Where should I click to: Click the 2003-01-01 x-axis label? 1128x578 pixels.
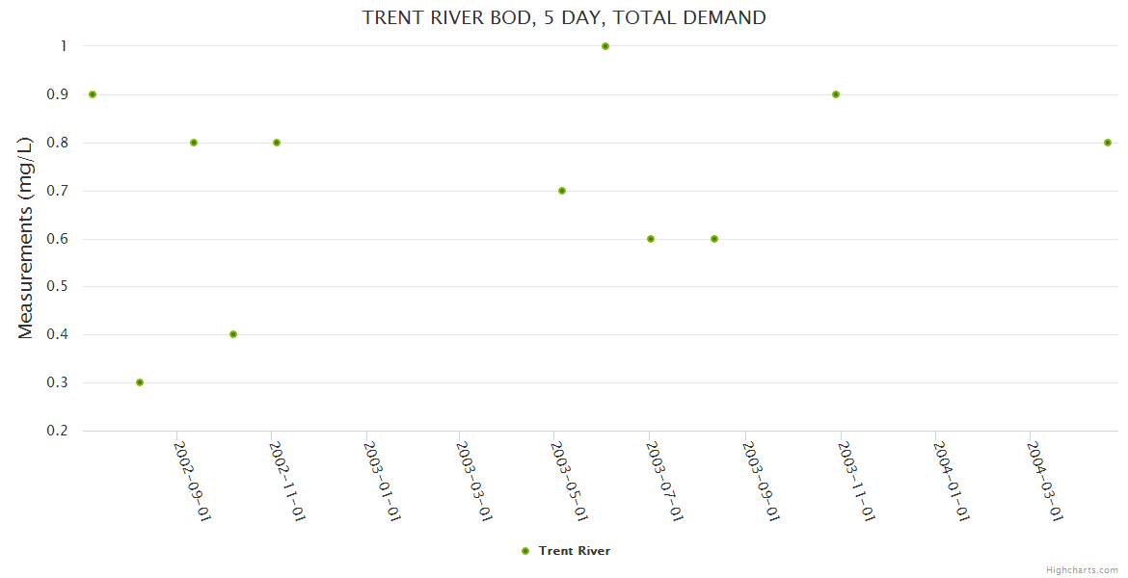pyautogui.click(x=382, y=481)
